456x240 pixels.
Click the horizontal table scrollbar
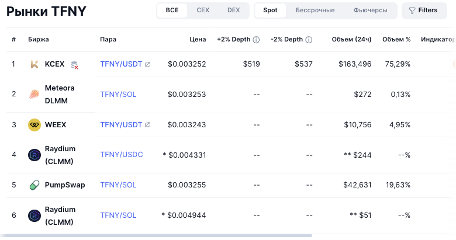click(156, 236)
